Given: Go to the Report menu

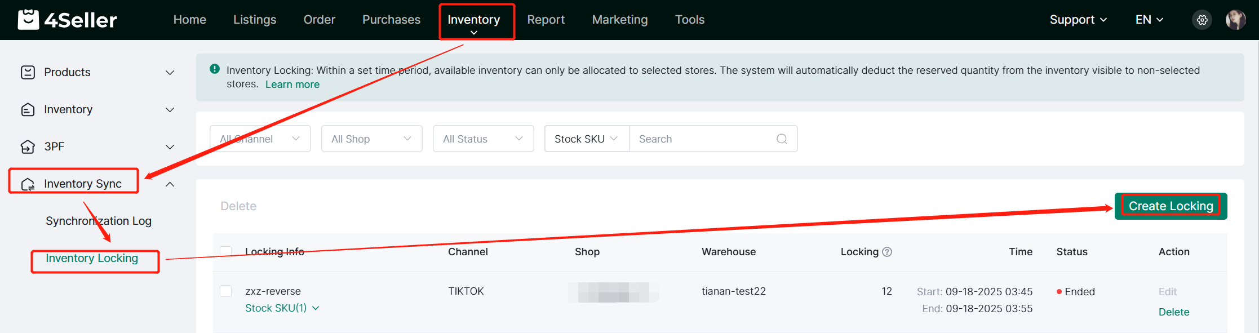Looking at the screenshot, I should point(546,20).
